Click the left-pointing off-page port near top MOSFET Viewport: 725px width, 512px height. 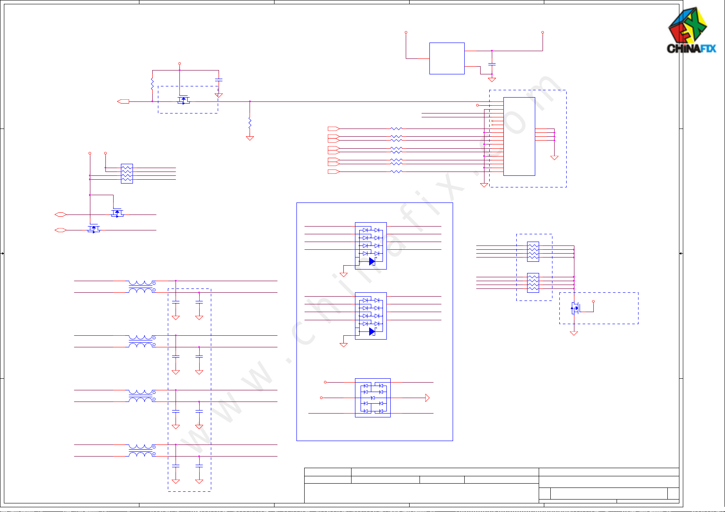[123, 101]
